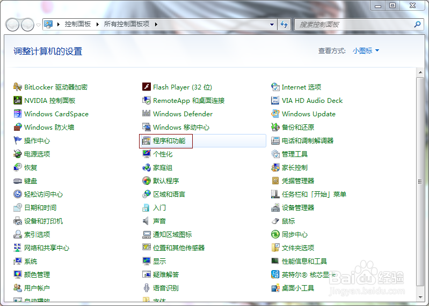
Task: Open BitLocker 驱动器加密 icon
Action: tap(18, 87)
